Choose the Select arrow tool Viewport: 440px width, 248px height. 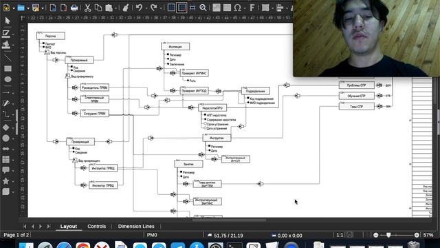pyautogui.click(x=8, y=21)
